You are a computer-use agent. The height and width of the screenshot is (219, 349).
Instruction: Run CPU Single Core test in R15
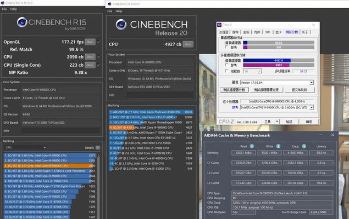(x=90, y=65)
